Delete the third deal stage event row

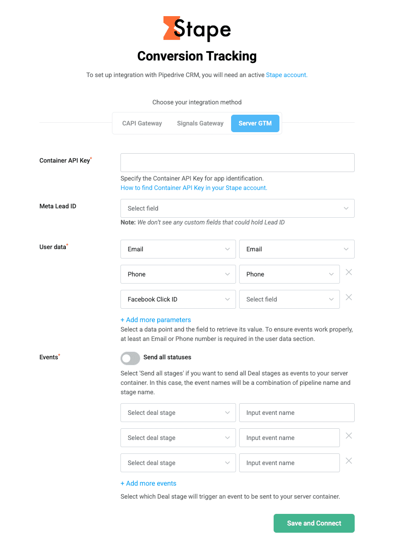pos(349,461)
